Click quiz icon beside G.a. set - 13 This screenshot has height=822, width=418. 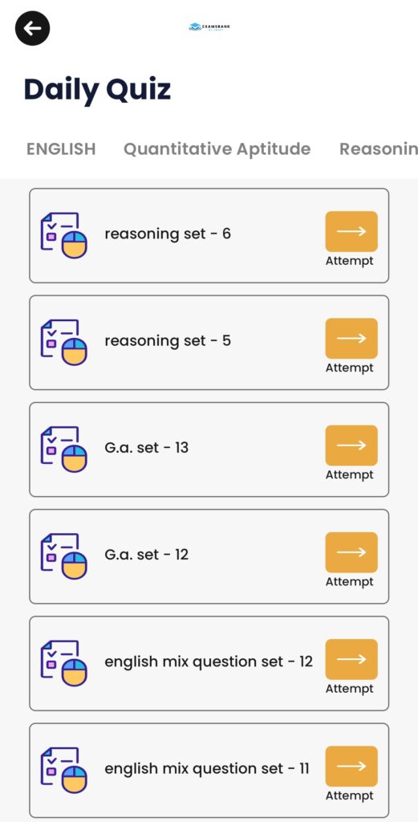pyautogui.click(x=64, y=450)
